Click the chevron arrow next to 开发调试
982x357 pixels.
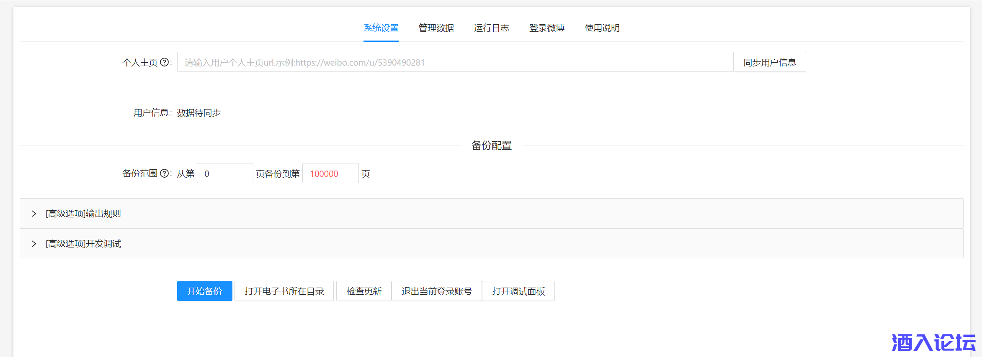(34, 244)
